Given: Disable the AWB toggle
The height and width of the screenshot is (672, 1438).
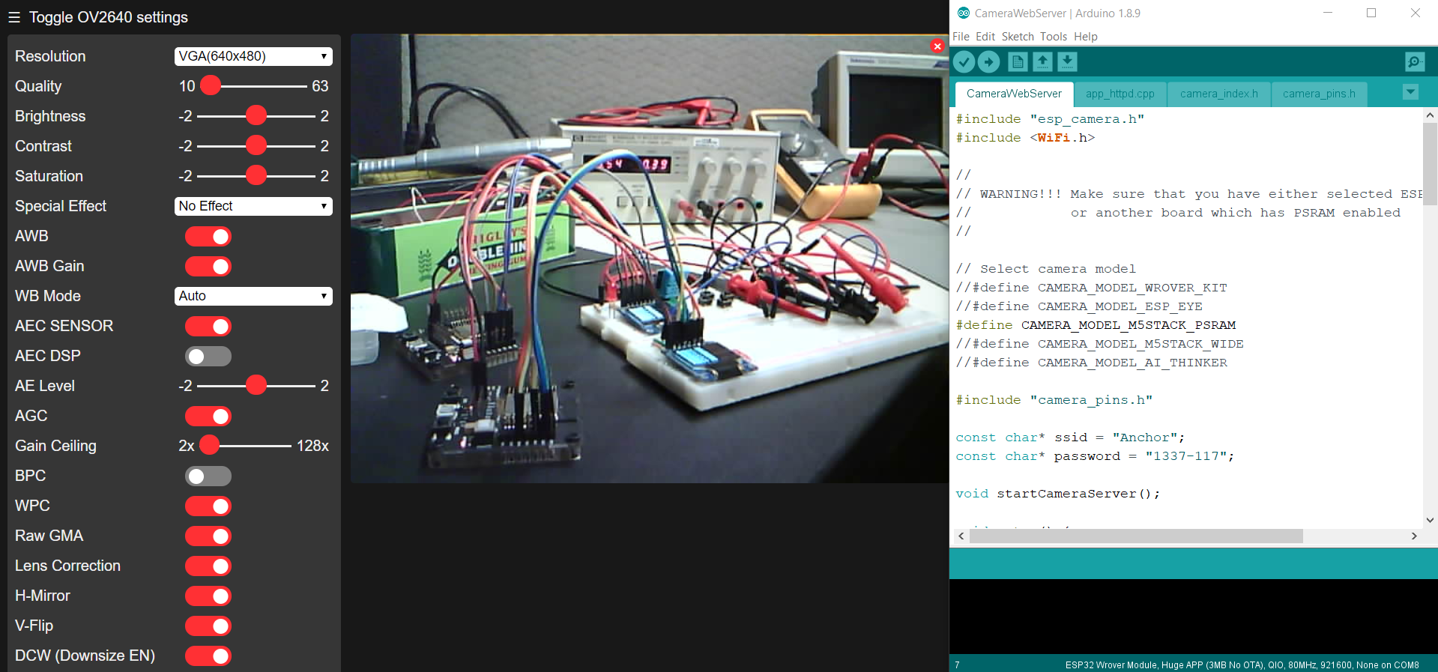Looking at the screenshot, I should point(208,237).
